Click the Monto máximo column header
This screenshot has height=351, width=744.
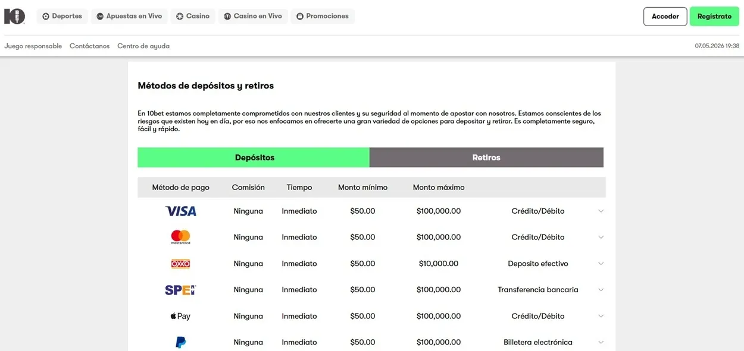coord(439,187)
